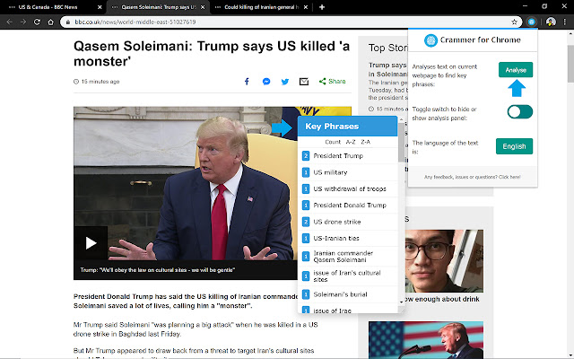Click the Key Phrases panel scrollbar
Viewport: 574px width, 359px height.
click(401, 143)
